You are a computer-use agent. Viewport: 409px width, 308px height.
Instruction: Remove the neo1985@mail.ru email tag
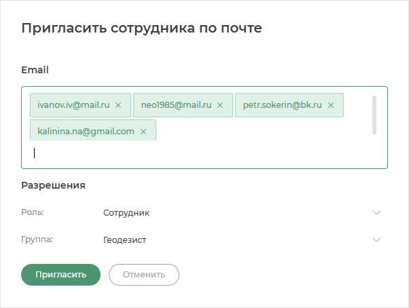(220, 105)
